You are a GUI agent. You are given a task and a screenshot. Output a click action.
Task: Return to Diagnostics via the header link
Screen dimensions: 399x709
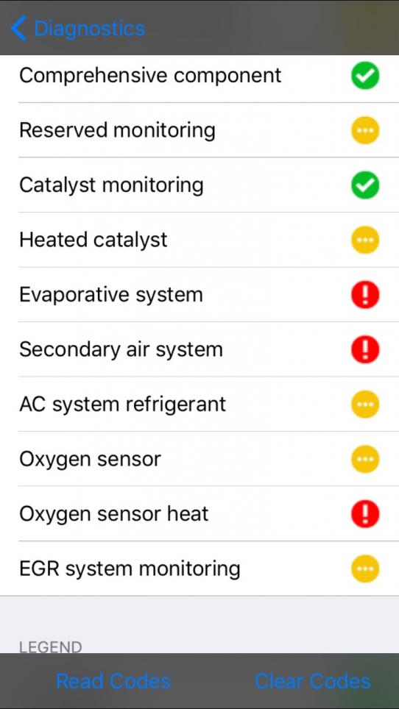(x=90, y=29)
